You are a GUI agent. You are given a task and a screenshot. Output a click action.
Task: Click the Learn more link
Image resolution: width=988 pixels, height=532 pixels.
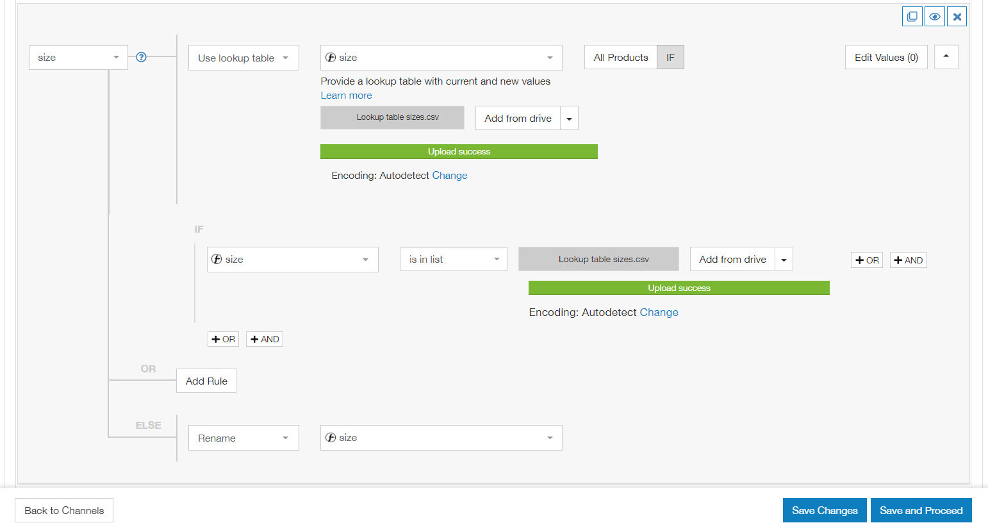point(346,96)
